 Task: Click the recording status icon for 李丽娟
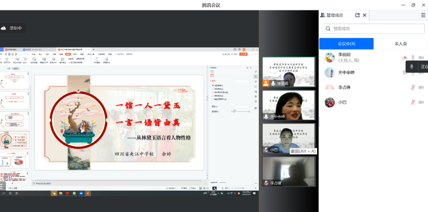(x=405, y=58)
